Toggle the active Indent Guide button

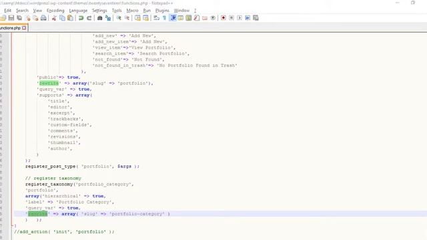(x=173, y=18)
